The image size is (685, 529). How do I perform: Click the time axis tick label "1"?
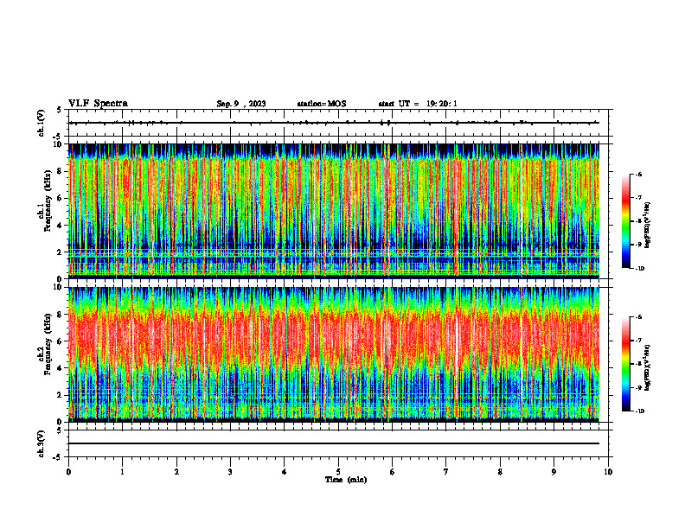(122, 472)
